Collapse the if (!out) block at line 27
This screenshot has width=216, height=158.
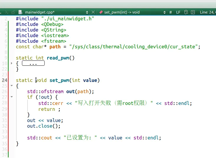12,97
